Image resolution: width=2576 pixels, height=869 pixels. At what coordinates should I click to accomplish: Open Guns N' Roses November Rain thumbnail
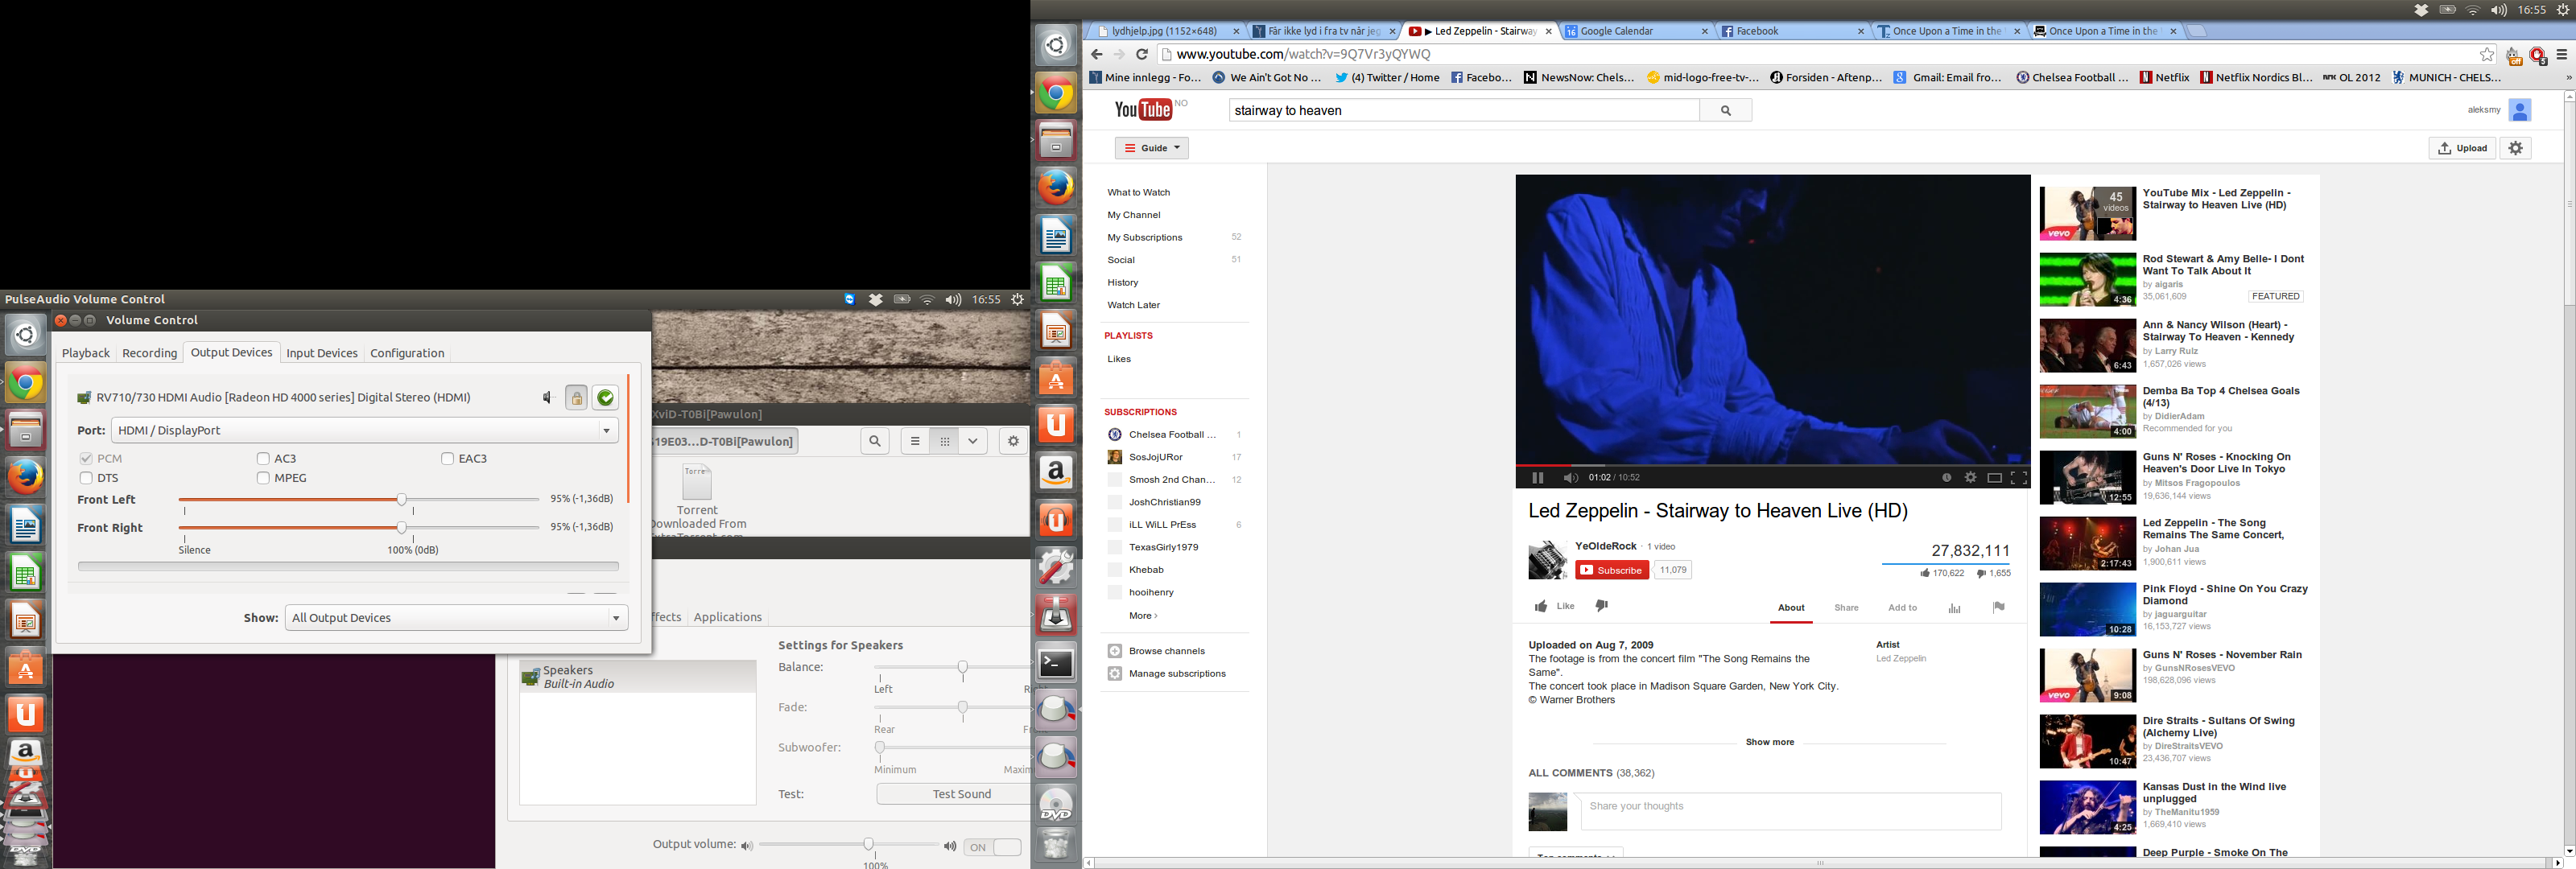click(2087, 675)
